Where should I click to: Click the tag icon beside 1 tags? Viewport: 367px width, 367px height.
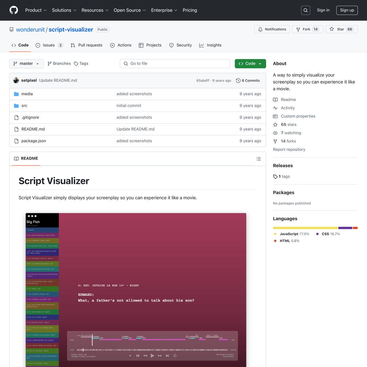coord(275,177)
